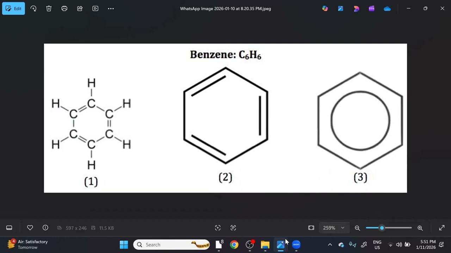
Task: Click the taskbar Search box
Action: coord(172,245)
